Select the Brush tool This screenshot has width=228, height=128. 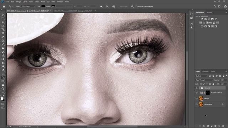click(x=3, y=44)
